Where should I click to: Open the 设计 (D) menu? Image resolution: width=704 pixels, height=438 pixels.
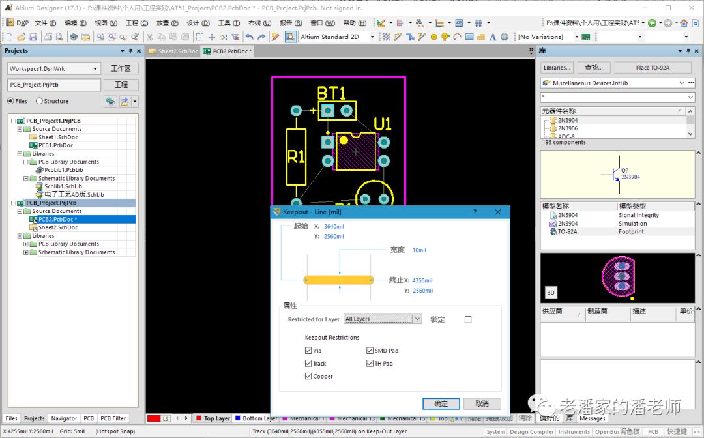coord(198,23)
